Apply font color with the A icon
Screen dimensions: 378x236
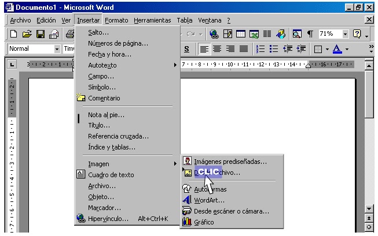coord(337,49)
